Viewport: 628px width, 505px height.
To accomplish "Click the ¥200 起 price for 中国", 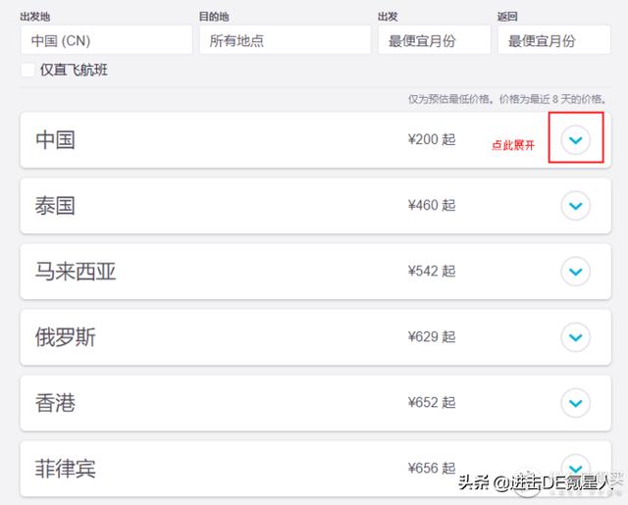I will point(432,139).
